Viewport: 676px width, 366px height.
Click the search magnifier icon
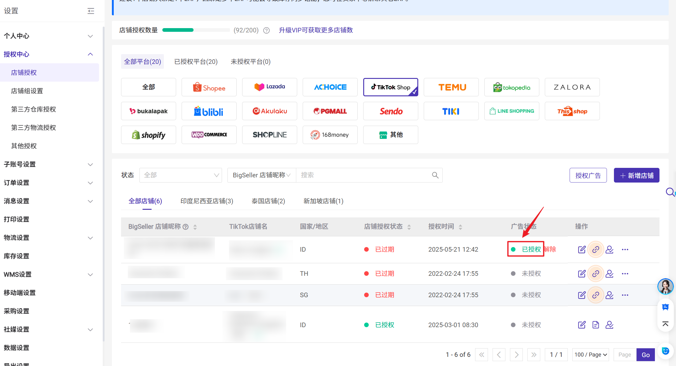435,175
